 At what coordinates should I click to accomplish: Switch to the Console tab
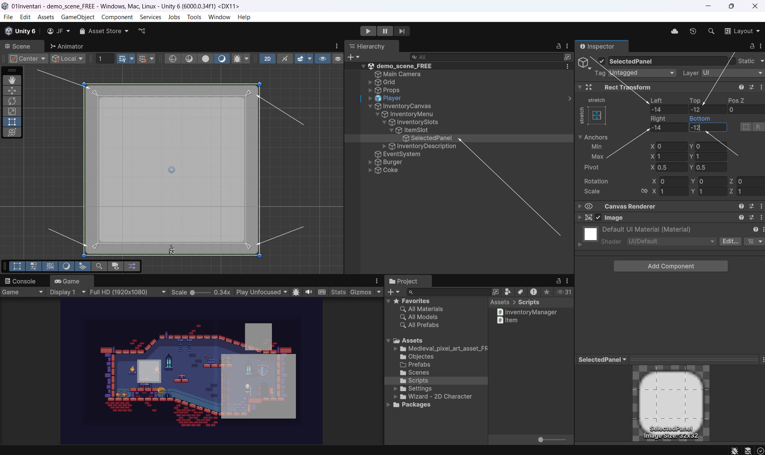coord(20,281)
